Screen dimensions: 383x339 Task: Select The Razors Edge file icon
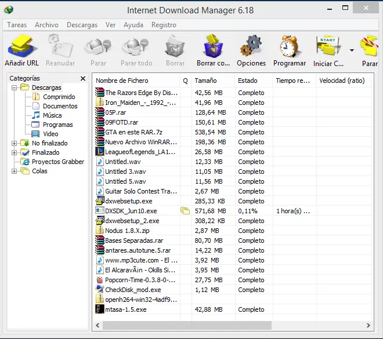pyautogui.click(x=100, y=93)
